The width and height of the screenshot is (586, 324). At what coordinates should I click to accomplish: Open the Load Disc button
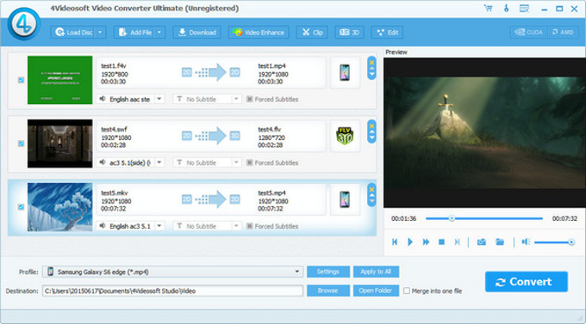[x=73, y=33]
